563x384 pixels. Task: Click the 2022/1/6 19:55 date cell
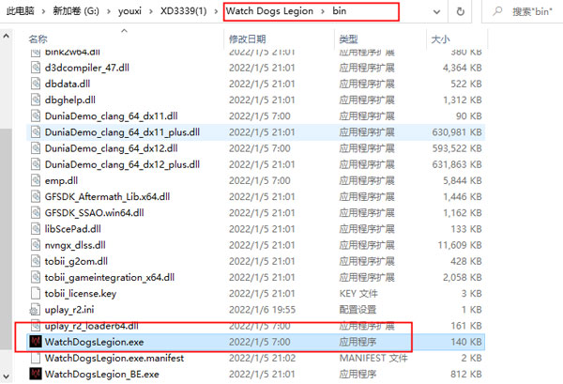click(x=262, y=310)
